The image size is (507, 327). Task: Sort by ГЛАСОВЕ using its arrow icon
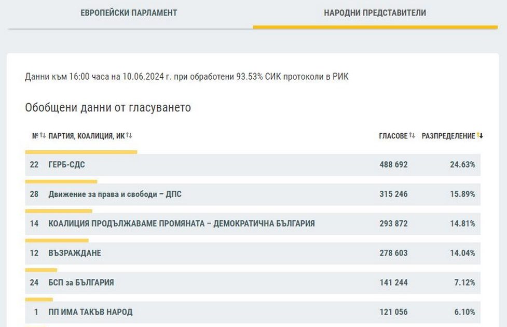tap(412, 136)
